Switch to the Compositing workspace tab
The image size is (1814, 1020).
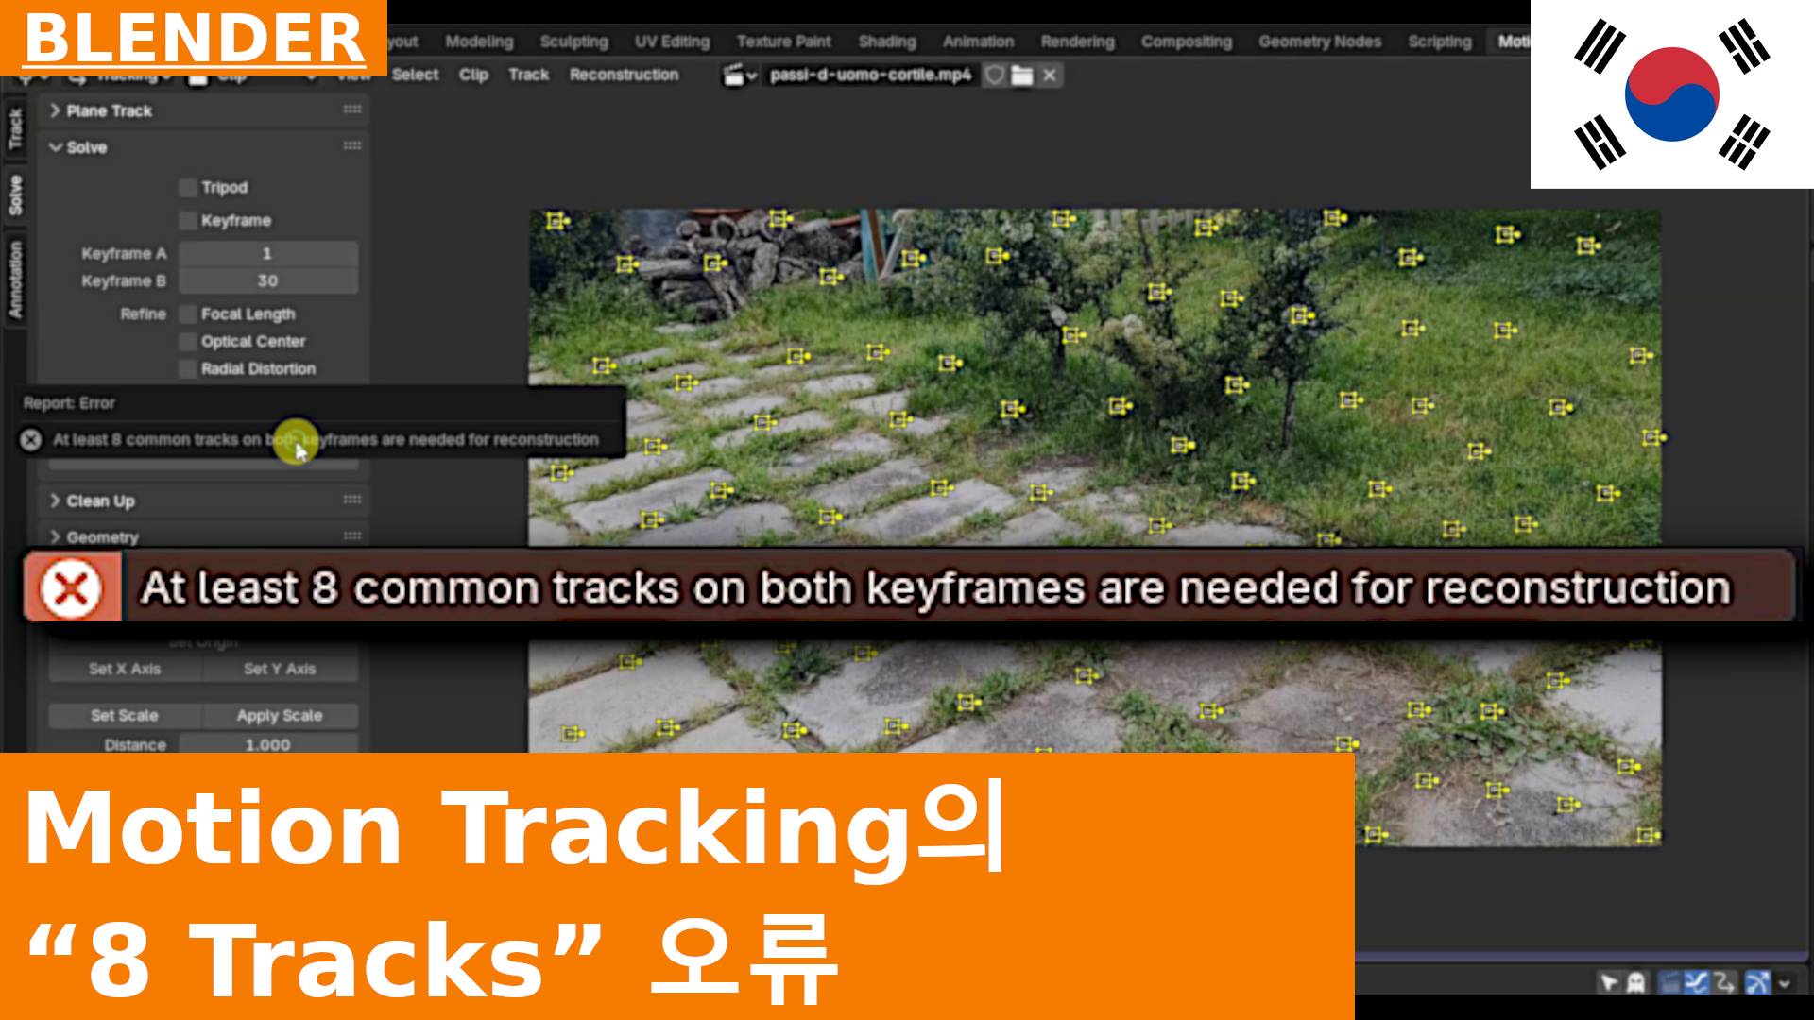1186,42
